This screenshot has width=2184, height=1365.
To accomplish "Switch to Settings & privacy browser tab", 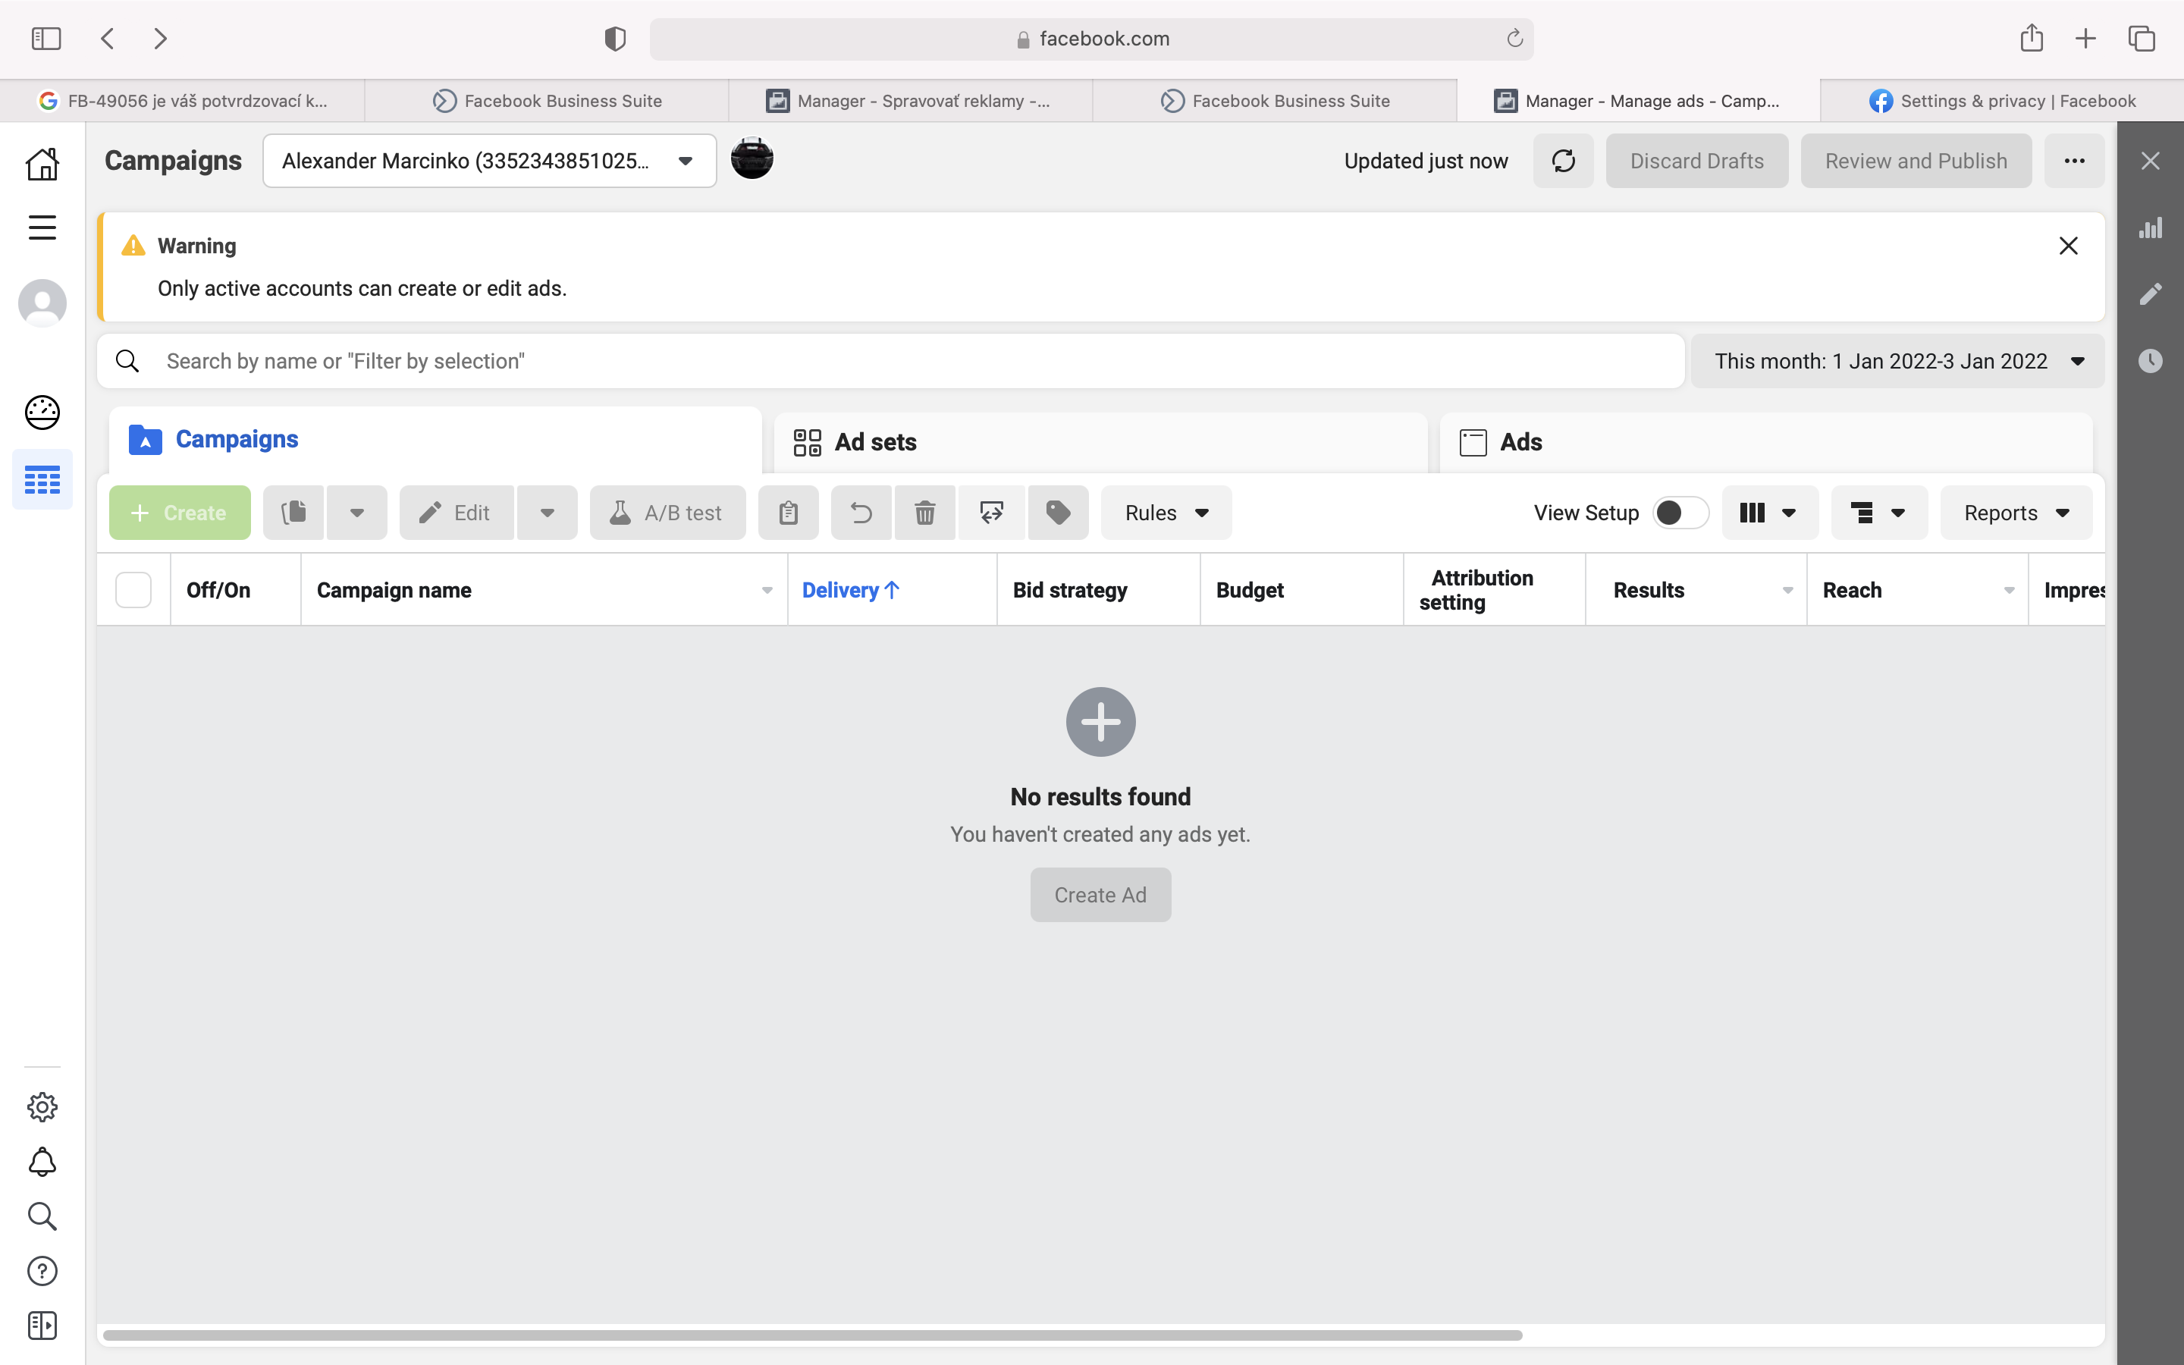I will (x=2002, y=100).
